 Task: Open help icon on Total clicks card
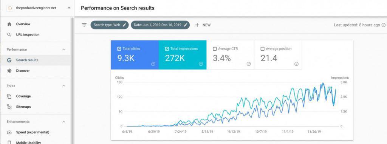pyautogui.click(x=153, y=64)
